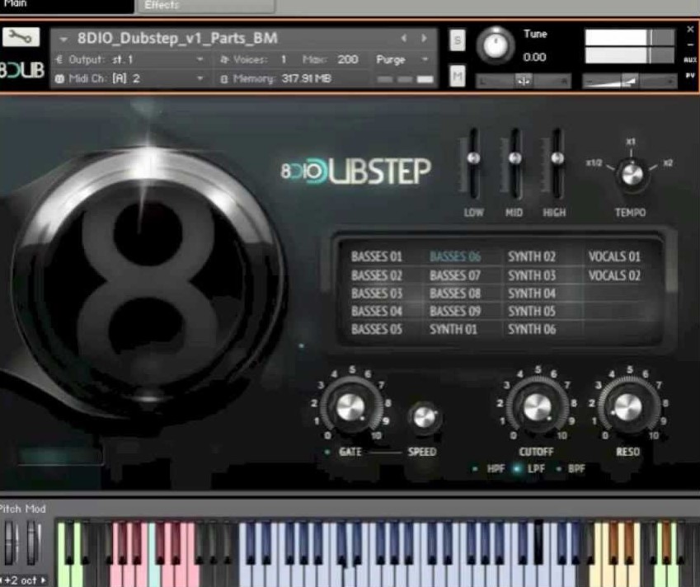This screenshot has width=700, height=587.
Task: Click the SPEED knob
Action: tap(424, 417)
